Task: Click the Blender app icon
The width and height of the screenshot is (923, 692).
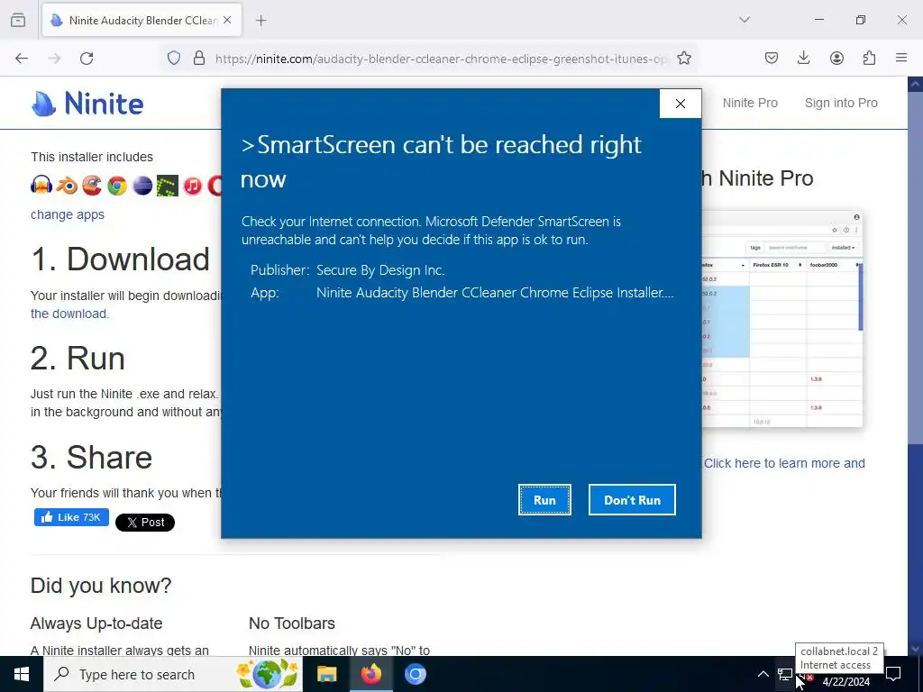Action: [67, 186]
